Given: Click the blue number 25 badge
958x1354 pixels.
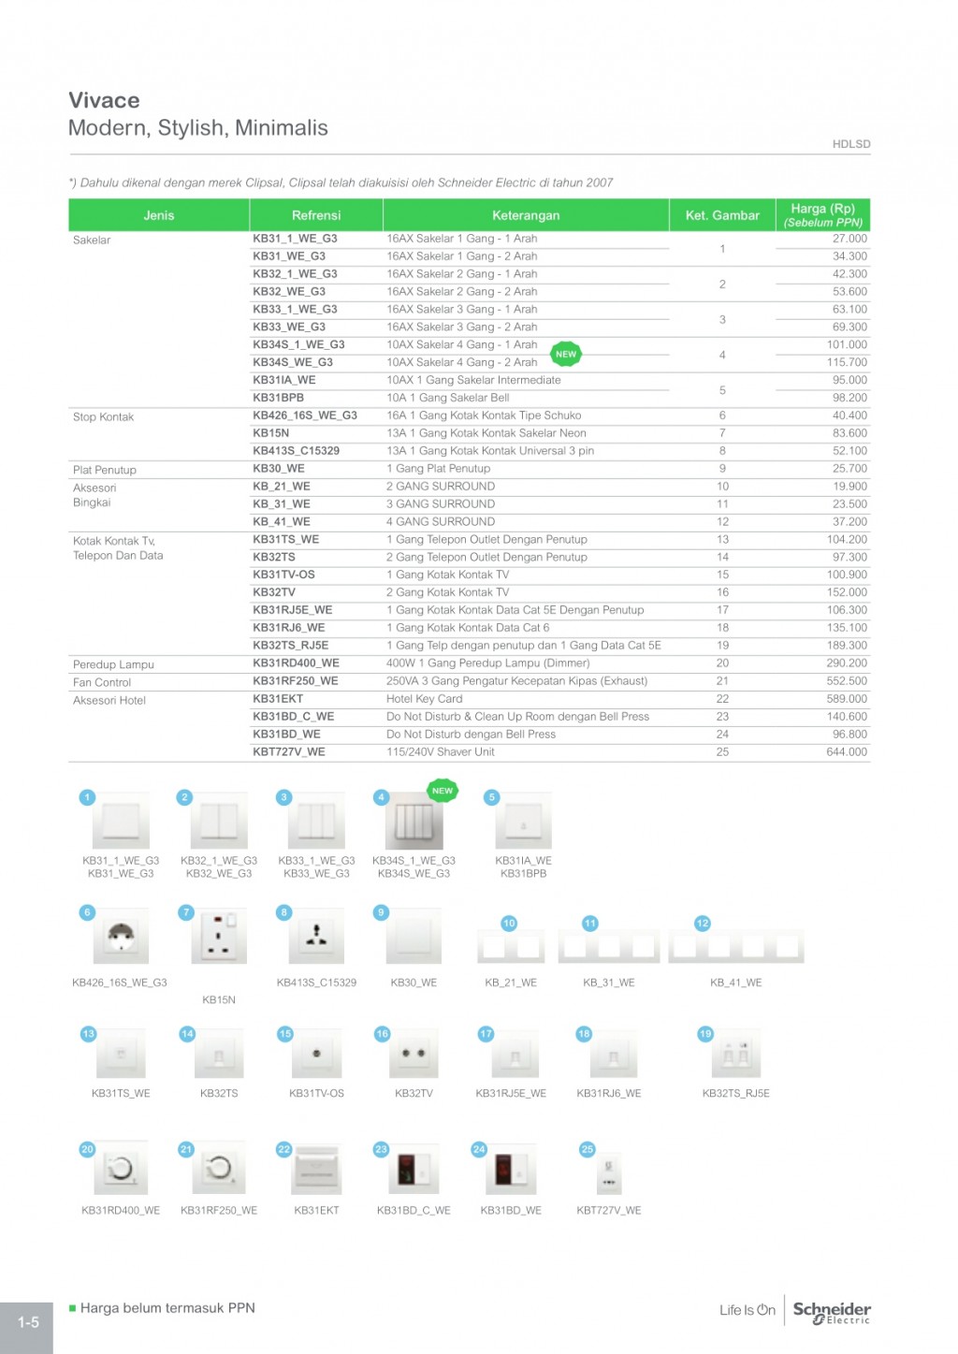Looking at the screenshot, I should click(587, 1149).
